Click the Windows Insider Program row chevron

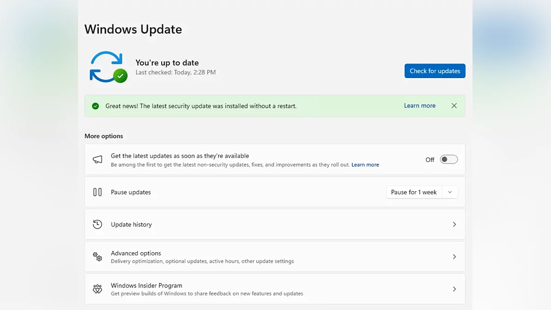pos(454,289)
